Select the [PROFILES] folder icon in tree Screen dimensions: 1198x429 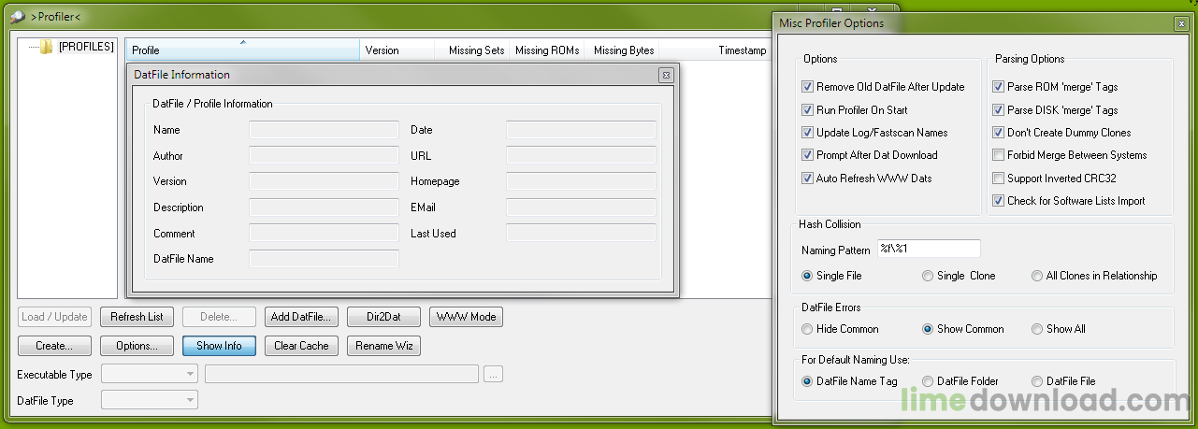pyautogui.click(x=47, y=47)
